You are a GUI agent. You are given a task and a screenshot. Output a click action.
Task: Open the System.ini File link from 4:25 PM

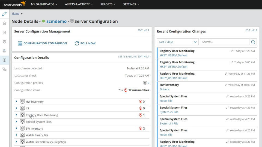(169, 124)
